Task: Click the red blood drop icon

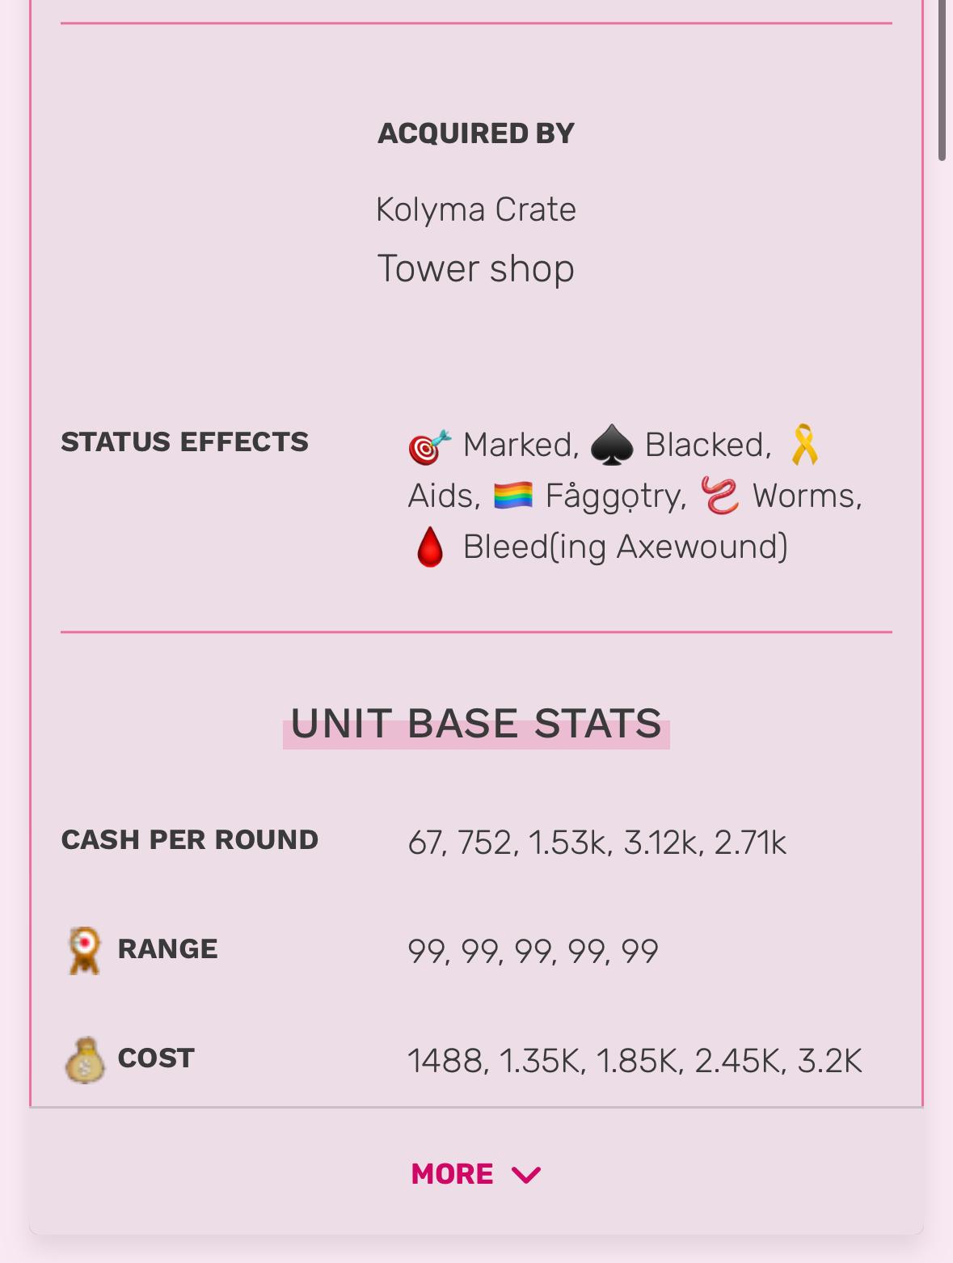Action: (429, 547)
